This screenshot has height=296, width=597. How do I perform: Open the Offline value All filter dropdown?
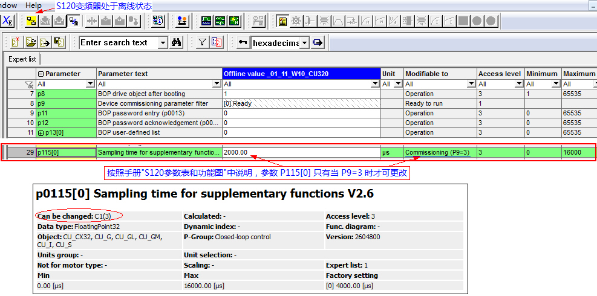[376, 84]
